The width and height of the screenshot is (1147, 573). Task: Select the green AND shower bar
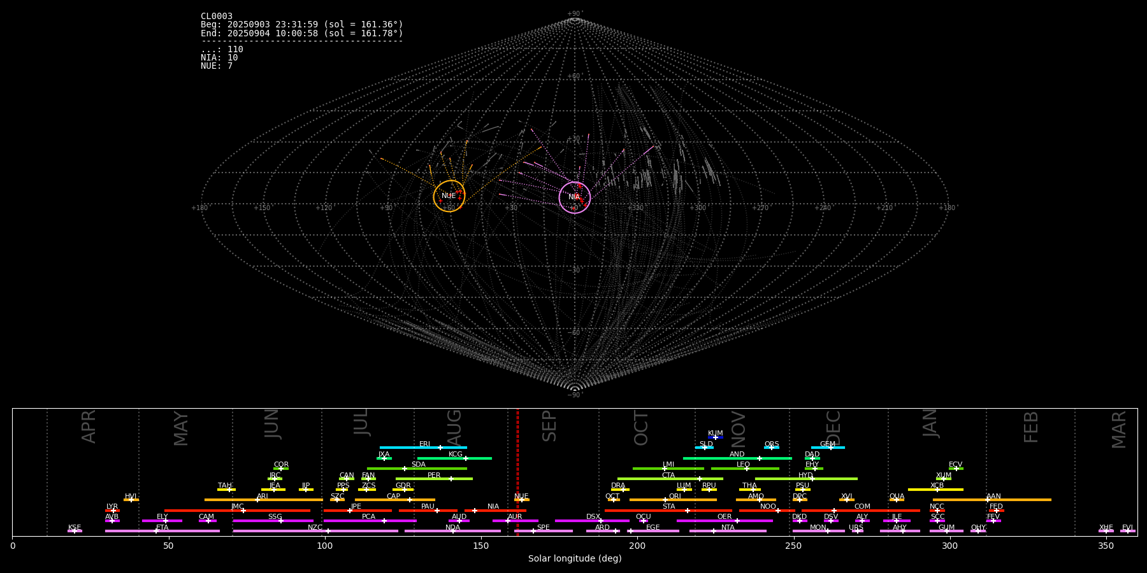point(737,458)
